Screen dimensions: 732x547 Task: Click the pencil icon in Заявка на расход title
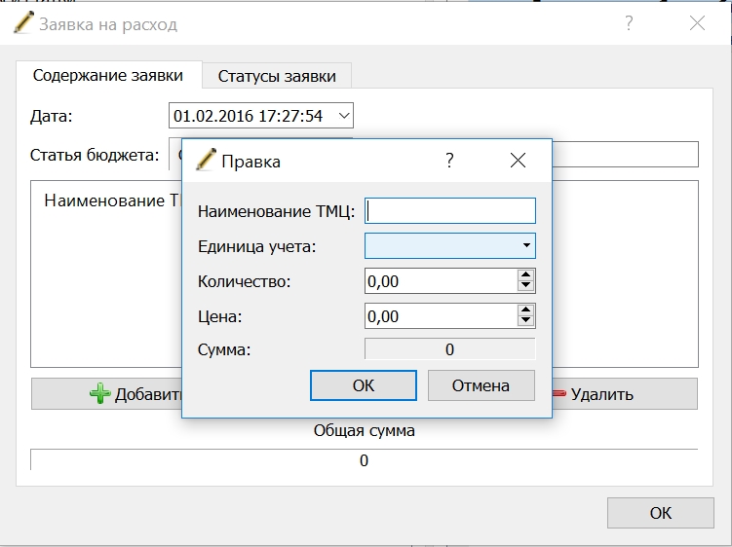point(23,22)
